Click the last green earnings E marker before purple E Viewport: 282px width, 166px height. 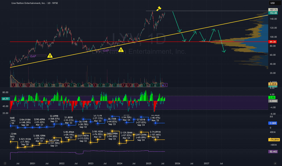point(158,85)
